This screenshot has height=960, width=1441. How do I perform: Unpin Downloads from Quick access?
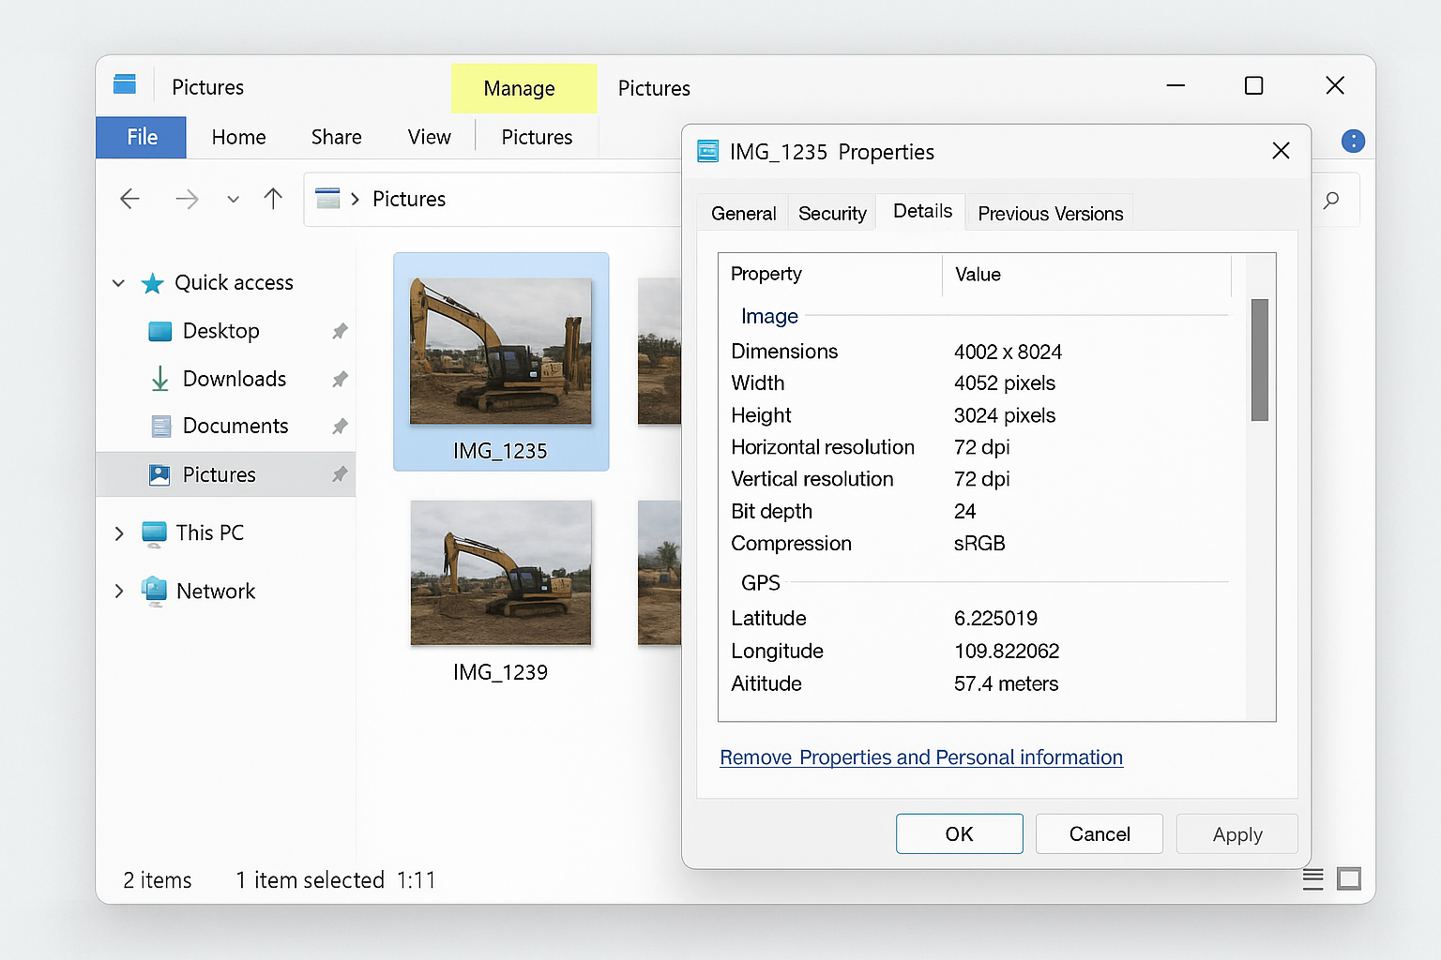[x=339, y=379]
